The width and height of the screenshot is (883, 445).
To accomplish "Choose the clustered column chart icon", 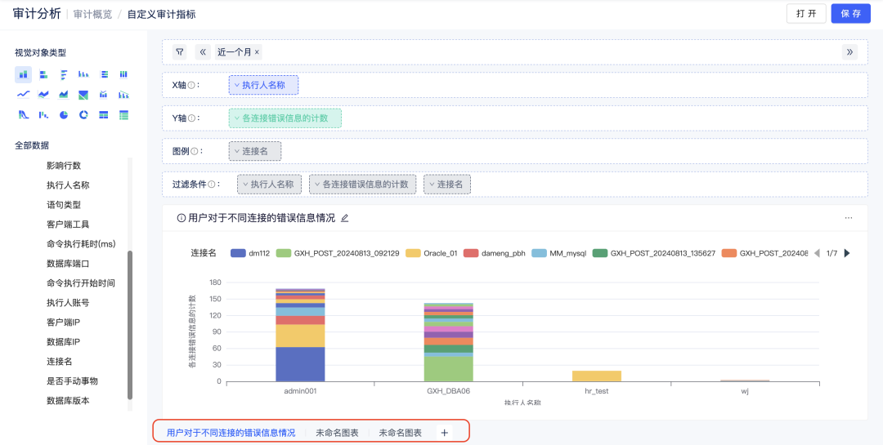I will point(83,74).
